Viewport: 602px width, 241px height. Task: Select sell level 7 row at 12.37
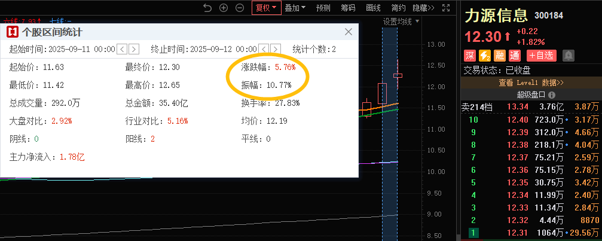(x=531, y=158)
